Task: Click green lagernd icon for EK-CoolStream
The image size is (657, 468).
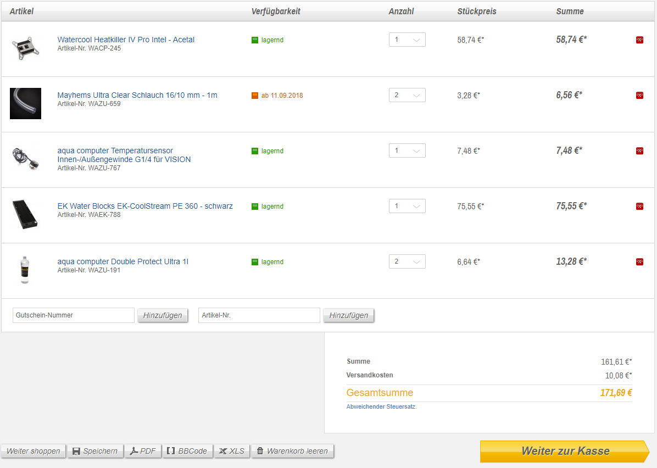Action: pos(255,206)
